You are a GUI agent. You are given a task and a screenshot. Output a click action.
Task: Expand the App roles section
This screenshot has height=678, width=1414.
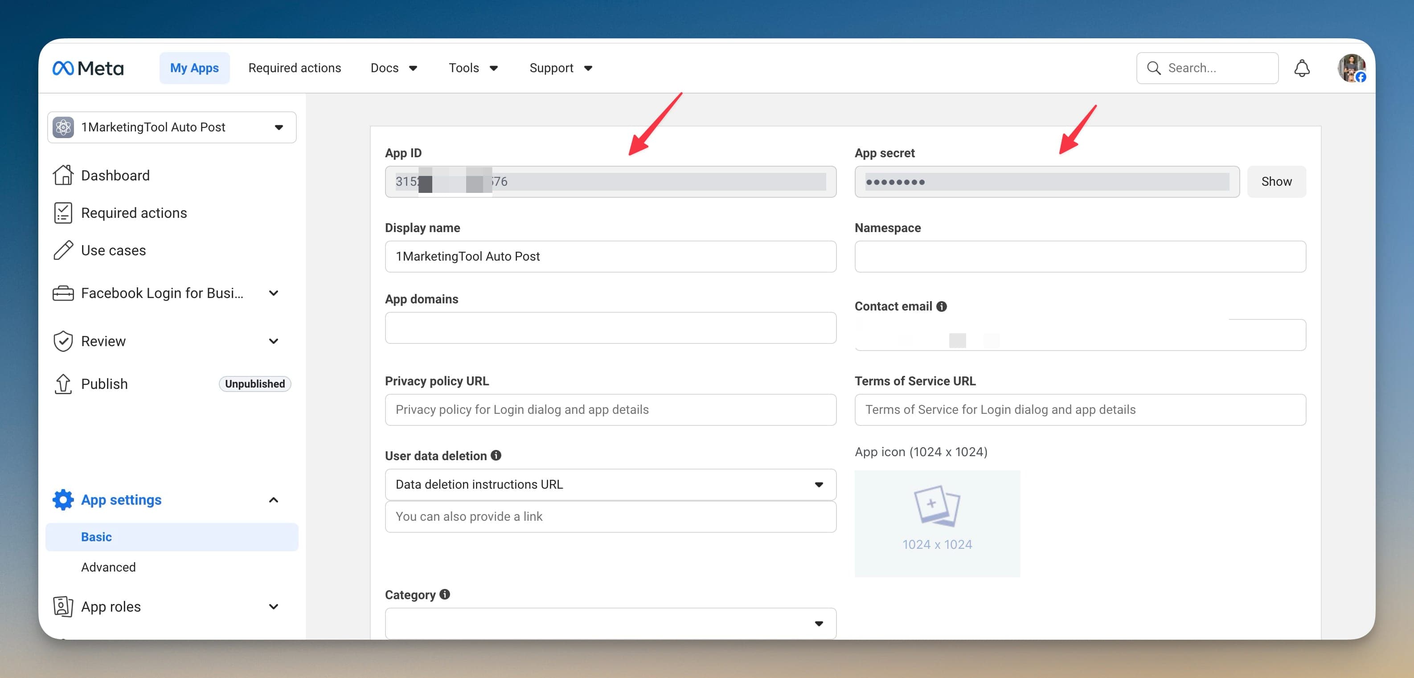coord(273,607)
